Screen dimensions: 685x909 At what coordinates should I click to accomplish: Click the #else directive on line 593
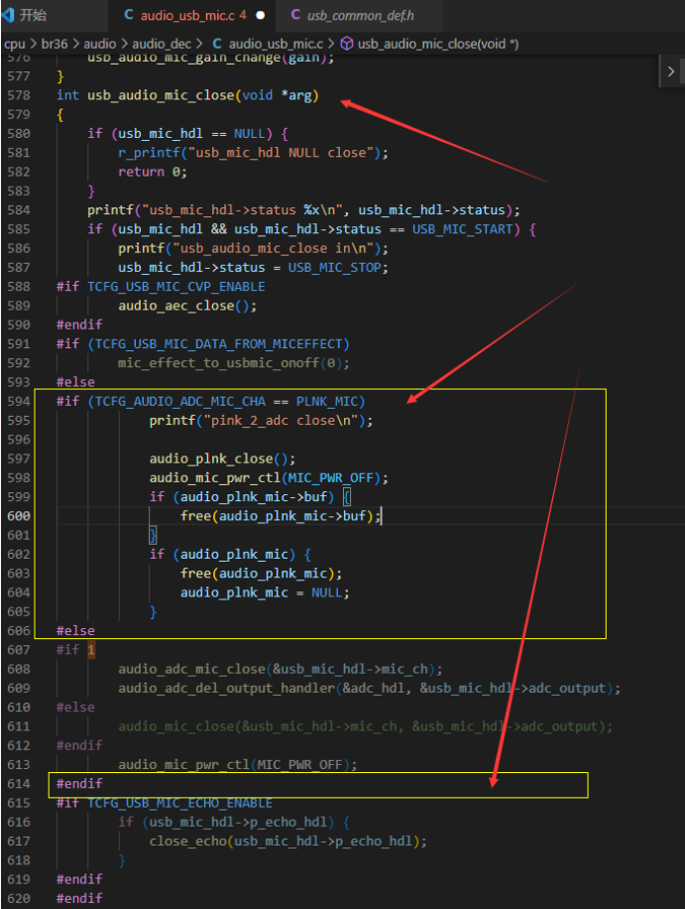click(75, 382)
